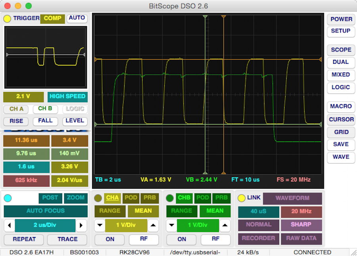Select channel A PRB probe option

[x=150, y=198]
